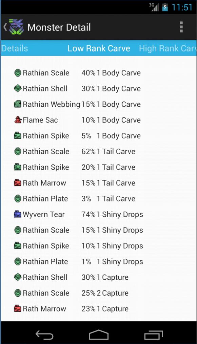197x344 pixels.
Task: Tap the red Rath Marrow Tail Carve icon
Action: [x=18, y=183]
